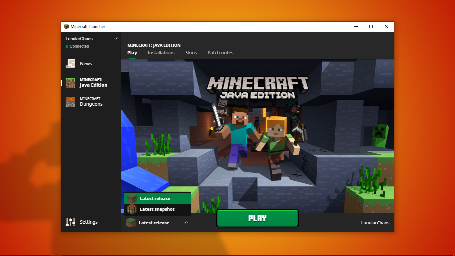Collapse the version selector chevron
The height and width of the screenshot is (256, 455).
click(186, 223)
